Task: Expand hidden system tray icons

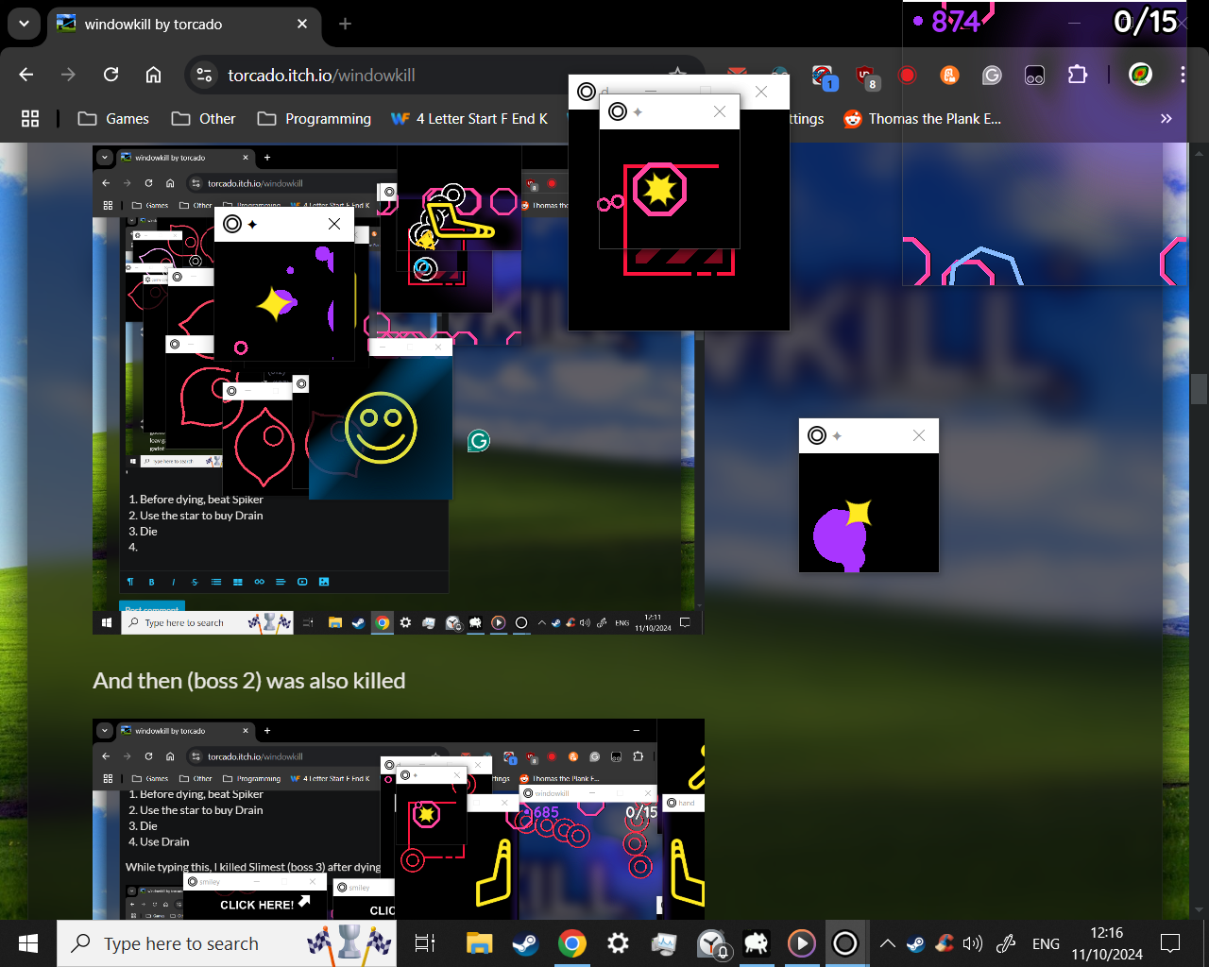Action: [887, 943]
